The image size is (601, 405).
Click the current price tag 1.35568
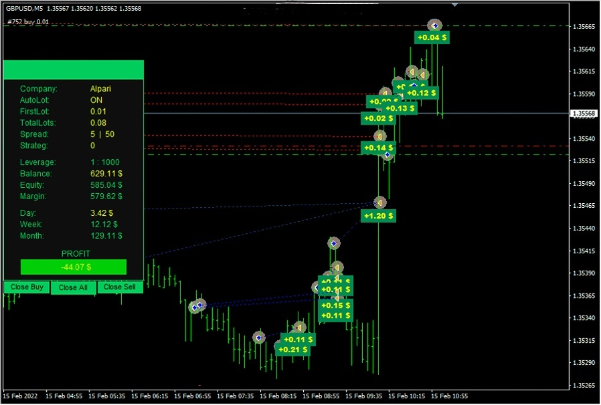pyautogui.click(x=584, y=114)
